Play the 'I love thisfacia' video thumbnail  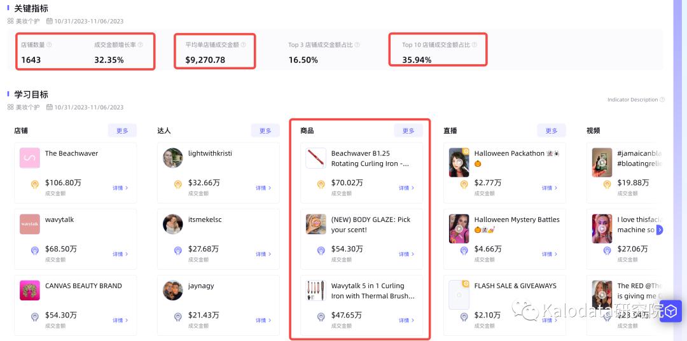(602, 228)
